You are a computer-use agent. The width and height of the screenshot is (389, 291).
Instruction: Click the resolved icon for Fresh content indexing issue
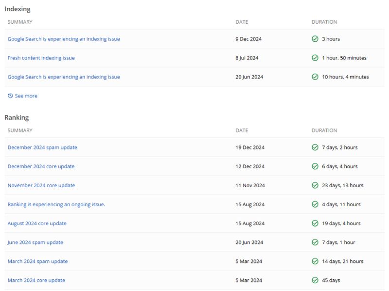(315, 58)
